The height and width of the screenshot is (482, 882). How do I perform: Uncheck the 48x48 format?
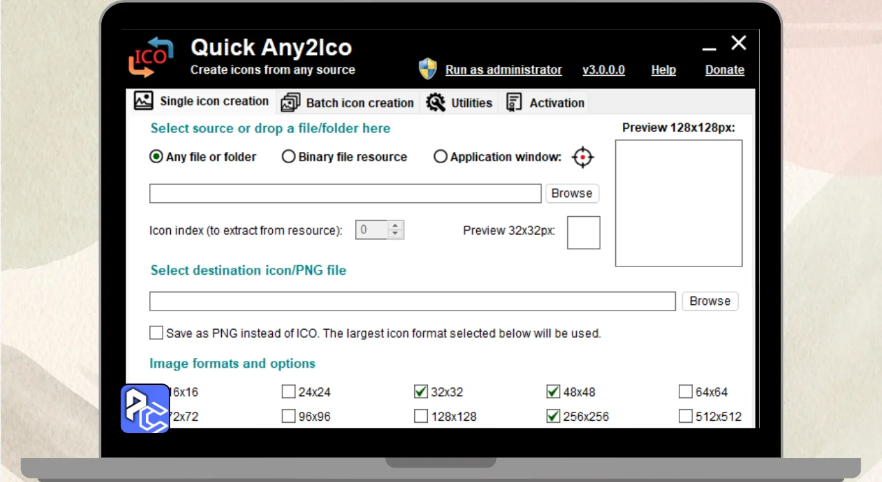[x=553, y=392]
